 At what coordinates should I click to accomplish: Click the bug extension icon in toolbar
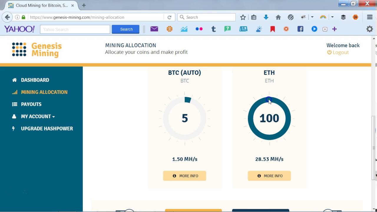click(x=303, y=17)
